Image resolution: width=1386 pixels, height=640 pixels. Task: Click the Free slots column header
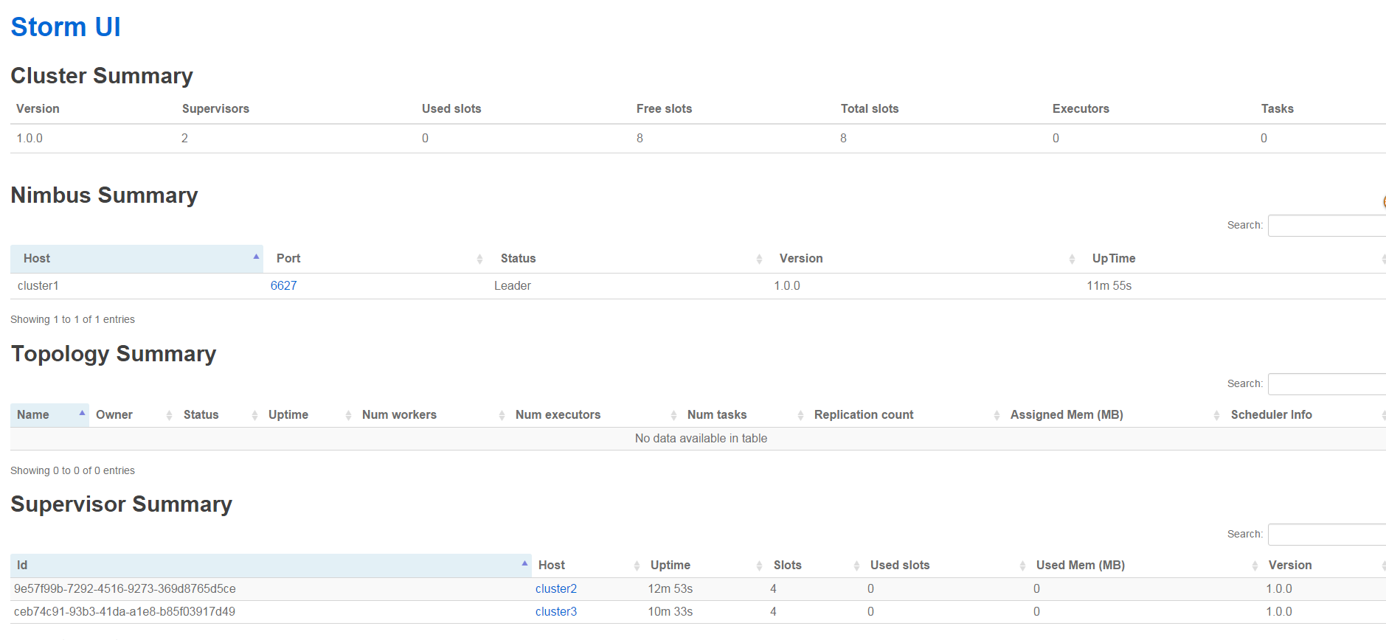click(x=664, y=109)
